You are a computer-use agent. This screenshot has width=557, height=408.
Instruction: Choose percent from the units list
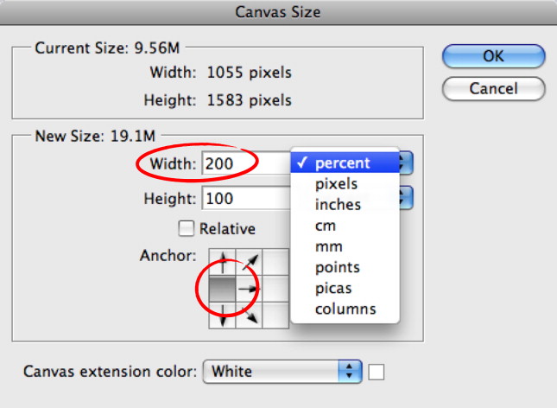(x=343, y=163)
